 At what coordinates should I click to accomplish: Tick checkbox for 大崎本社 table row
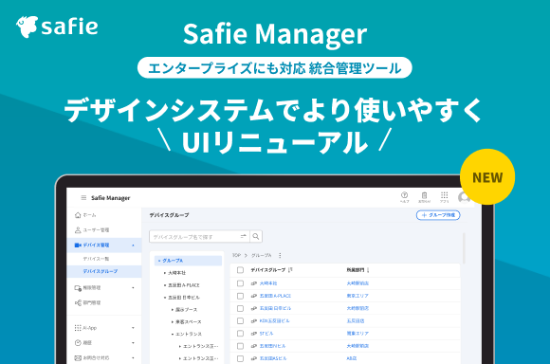pyautogui.click(x=240, y=283)
